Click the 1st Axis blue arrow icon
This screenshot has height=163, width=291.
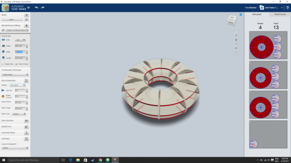(3, 90)
